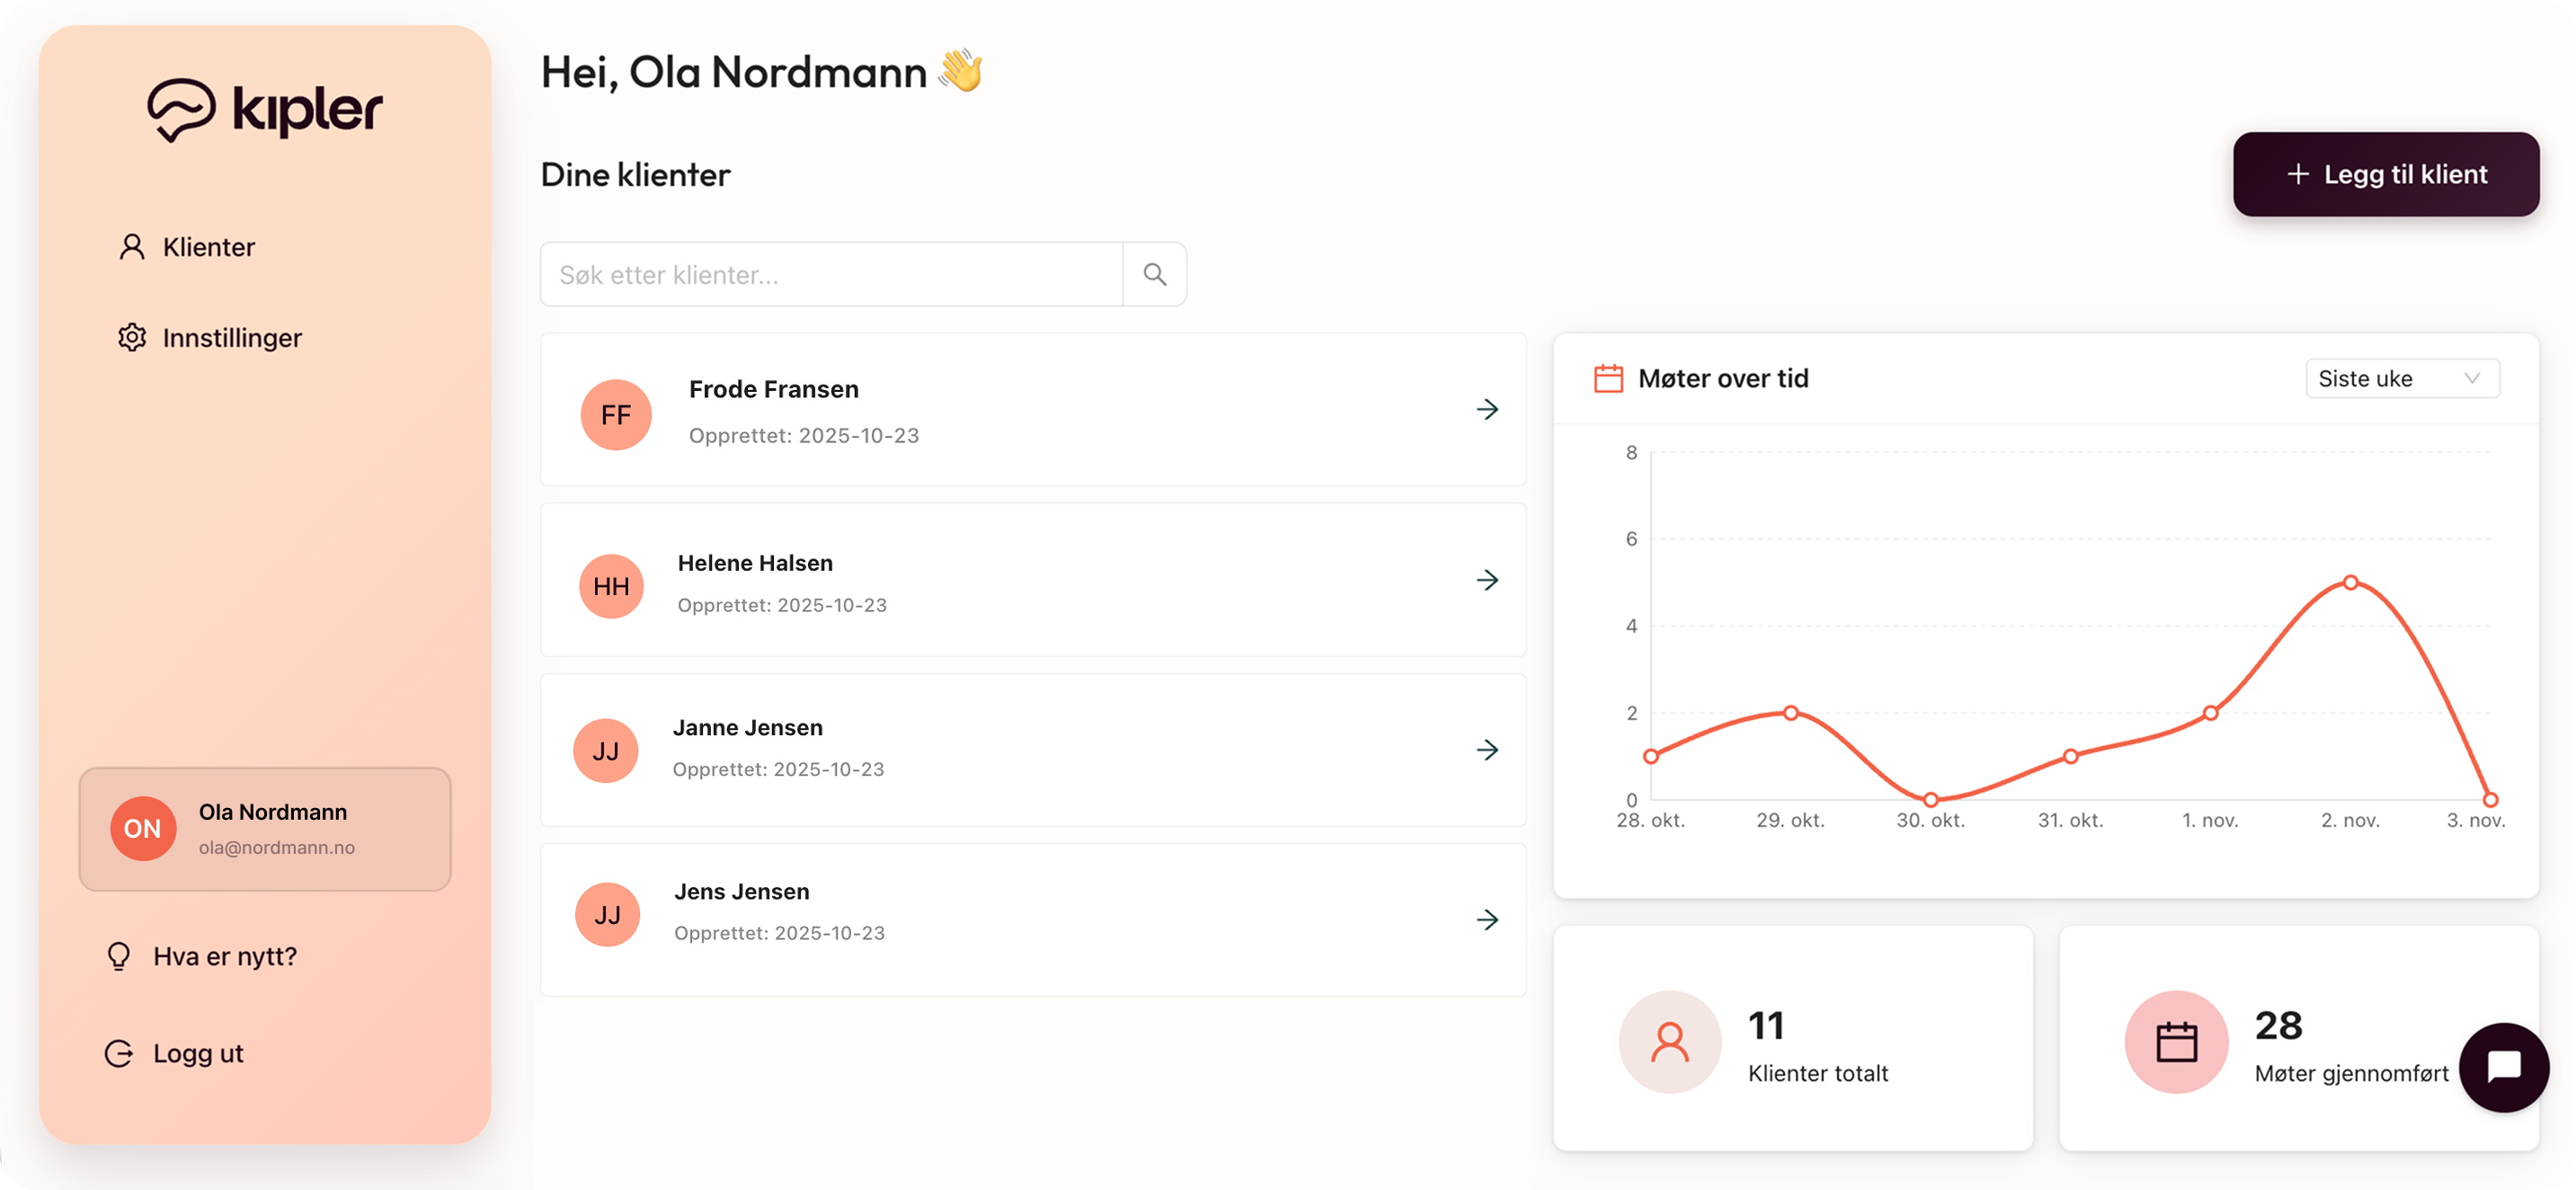Click arrow icon for Jens Jensen

1487,919
